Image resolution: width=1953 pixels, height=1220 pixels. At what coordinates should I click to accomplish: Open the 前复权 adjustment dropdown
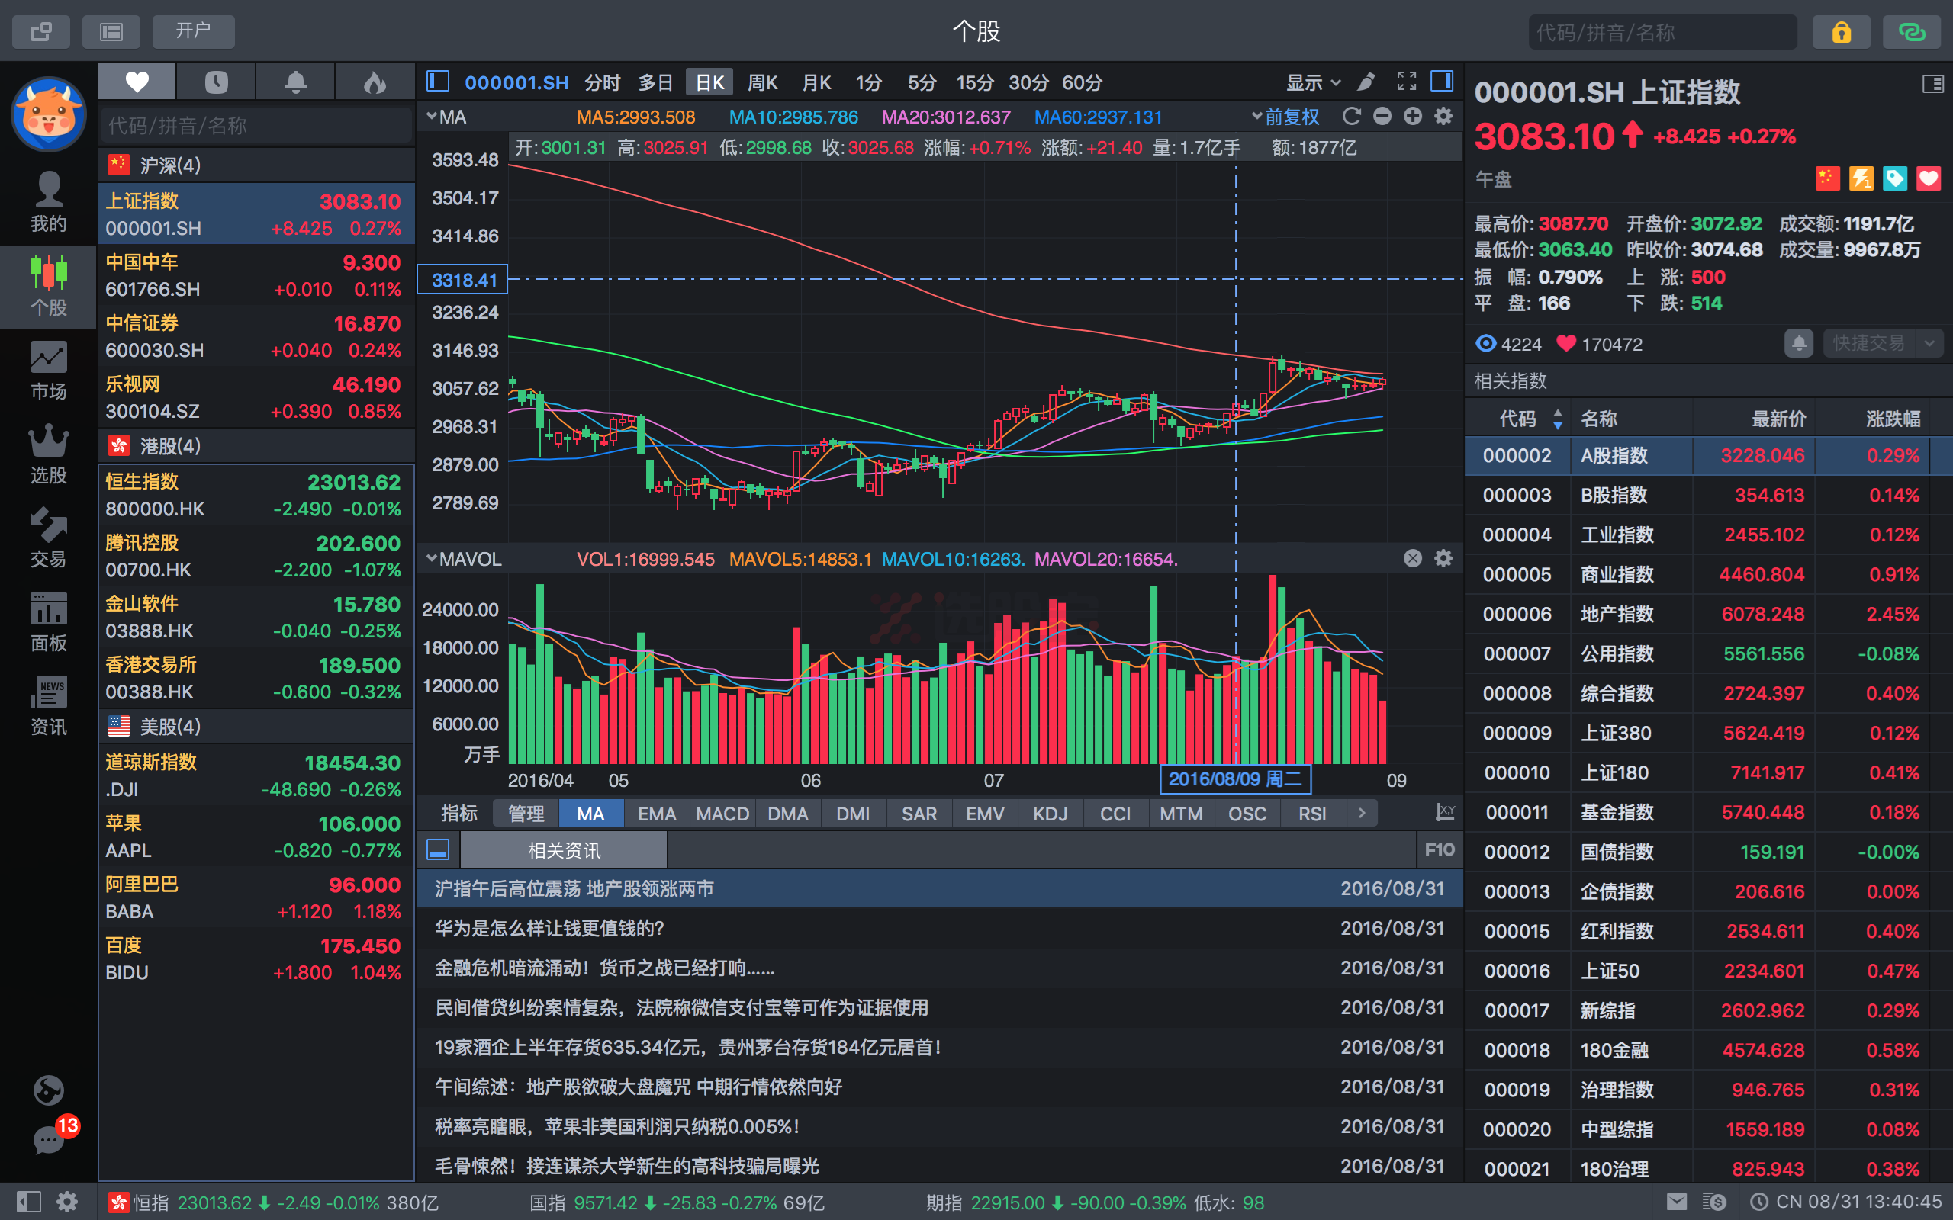point(1285,117)
